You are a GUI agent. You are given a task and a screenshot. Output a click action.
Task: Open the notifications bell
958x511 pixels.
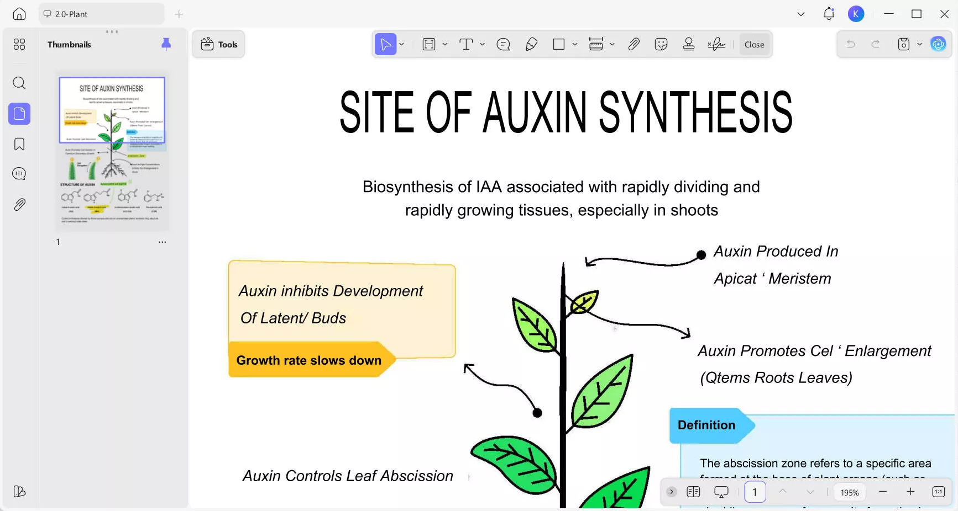pos(829,14)
